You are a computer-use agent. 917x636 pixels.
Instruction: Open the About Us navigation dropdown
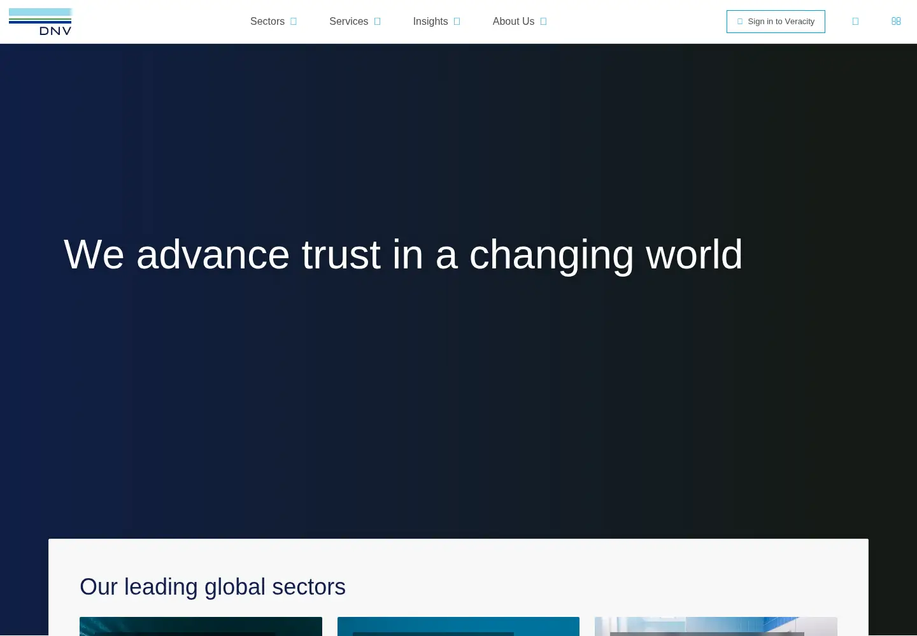click(x=520, y=22)
